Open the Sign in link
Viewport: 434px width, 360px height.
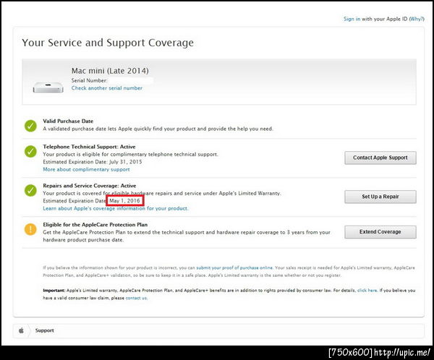(x=352, y=19)
